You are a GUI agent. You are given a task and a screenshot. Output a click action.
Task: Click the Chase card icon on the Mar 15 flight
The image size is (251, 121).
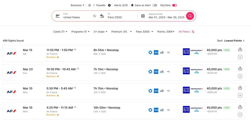[150, 52]
